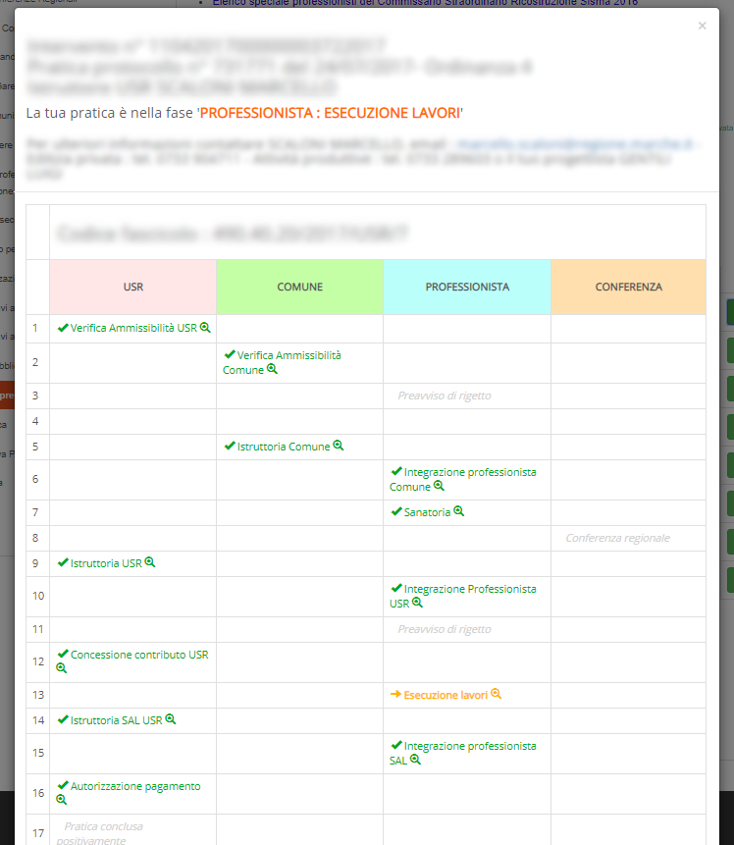Click the green check beside Istruttoria SAL USR
The width and height of the screenshot is (734, 845).
pyautogui.click(x=63, y=719)
